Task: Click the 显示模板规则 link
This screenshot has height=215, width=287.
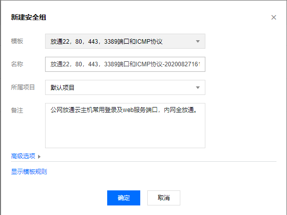Action: [29, 172]
